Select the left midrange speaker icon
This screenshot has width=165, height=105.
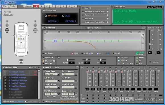tap(7, 25)
